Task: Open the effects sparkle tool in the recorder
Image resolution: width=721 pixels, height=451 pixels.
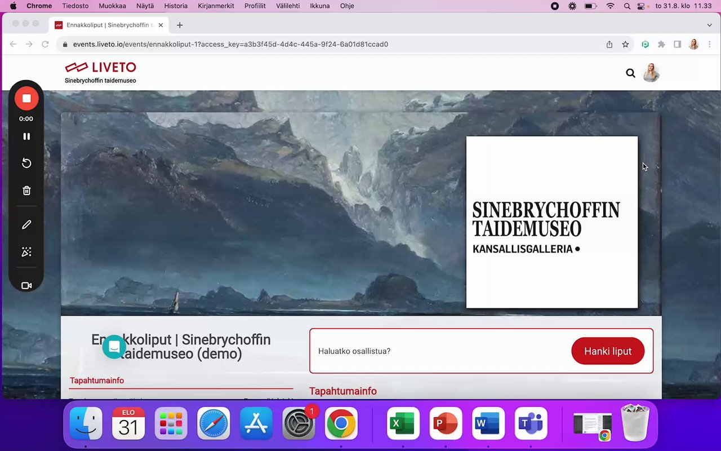Action: pyautogui.click(x=26, y=252)
